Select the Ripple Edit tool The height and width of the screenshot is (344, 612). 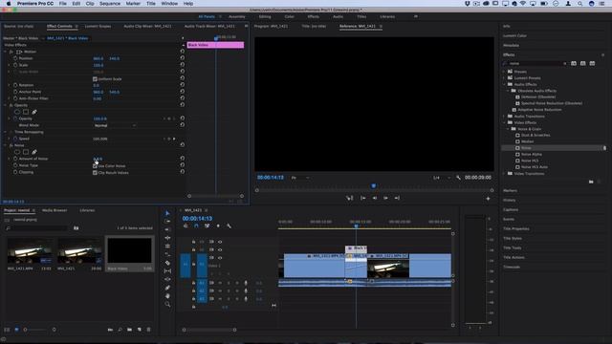click(x=167, y=229)
